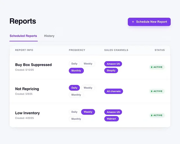Select Weekly frequency for Not Repricing
The width and height of the screenshot is (180, 144).
88,88
